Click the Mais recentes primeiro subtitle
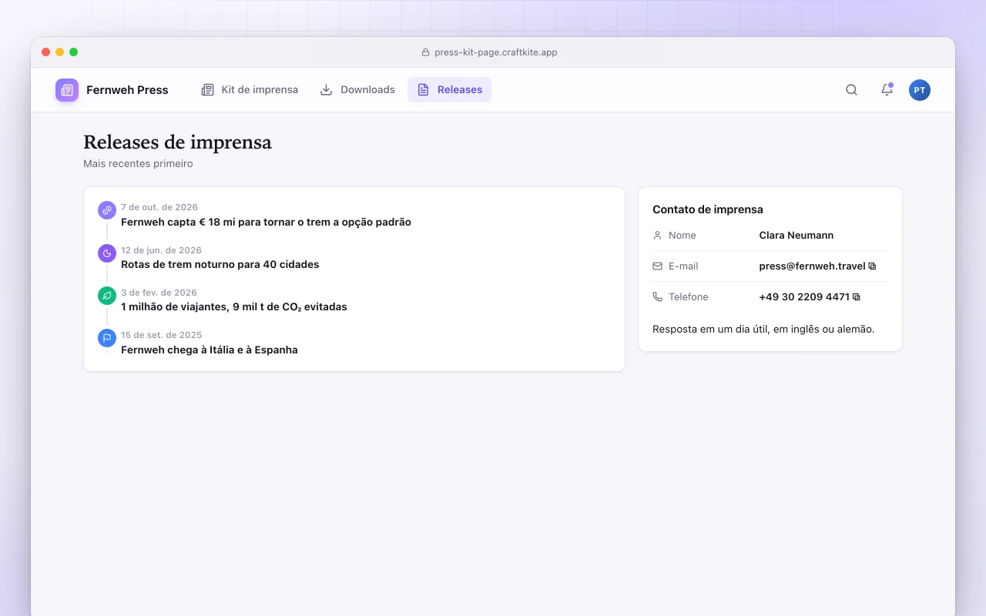Image resolution: width=986 pixels, height=616 pixels. click(x=138, y=164)
